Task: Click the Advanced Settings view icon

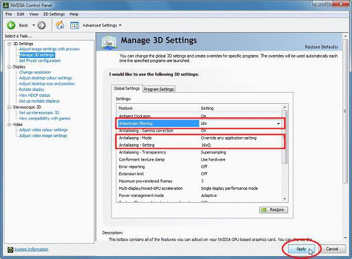Action: click(x=75, y=25)
